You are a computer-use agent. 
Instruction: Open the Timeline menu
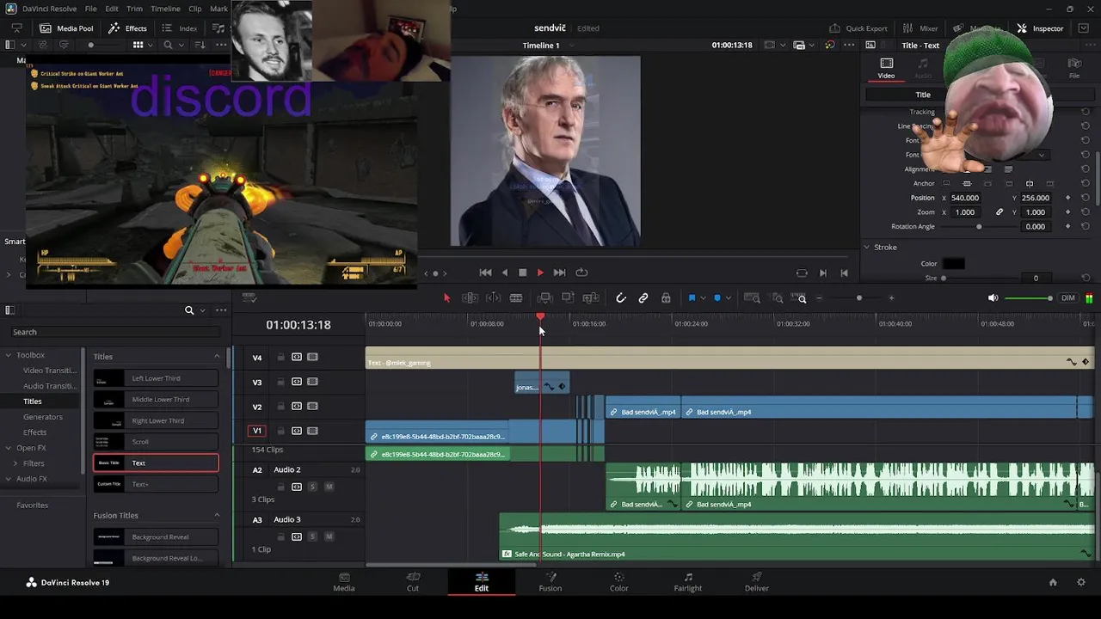165,9
